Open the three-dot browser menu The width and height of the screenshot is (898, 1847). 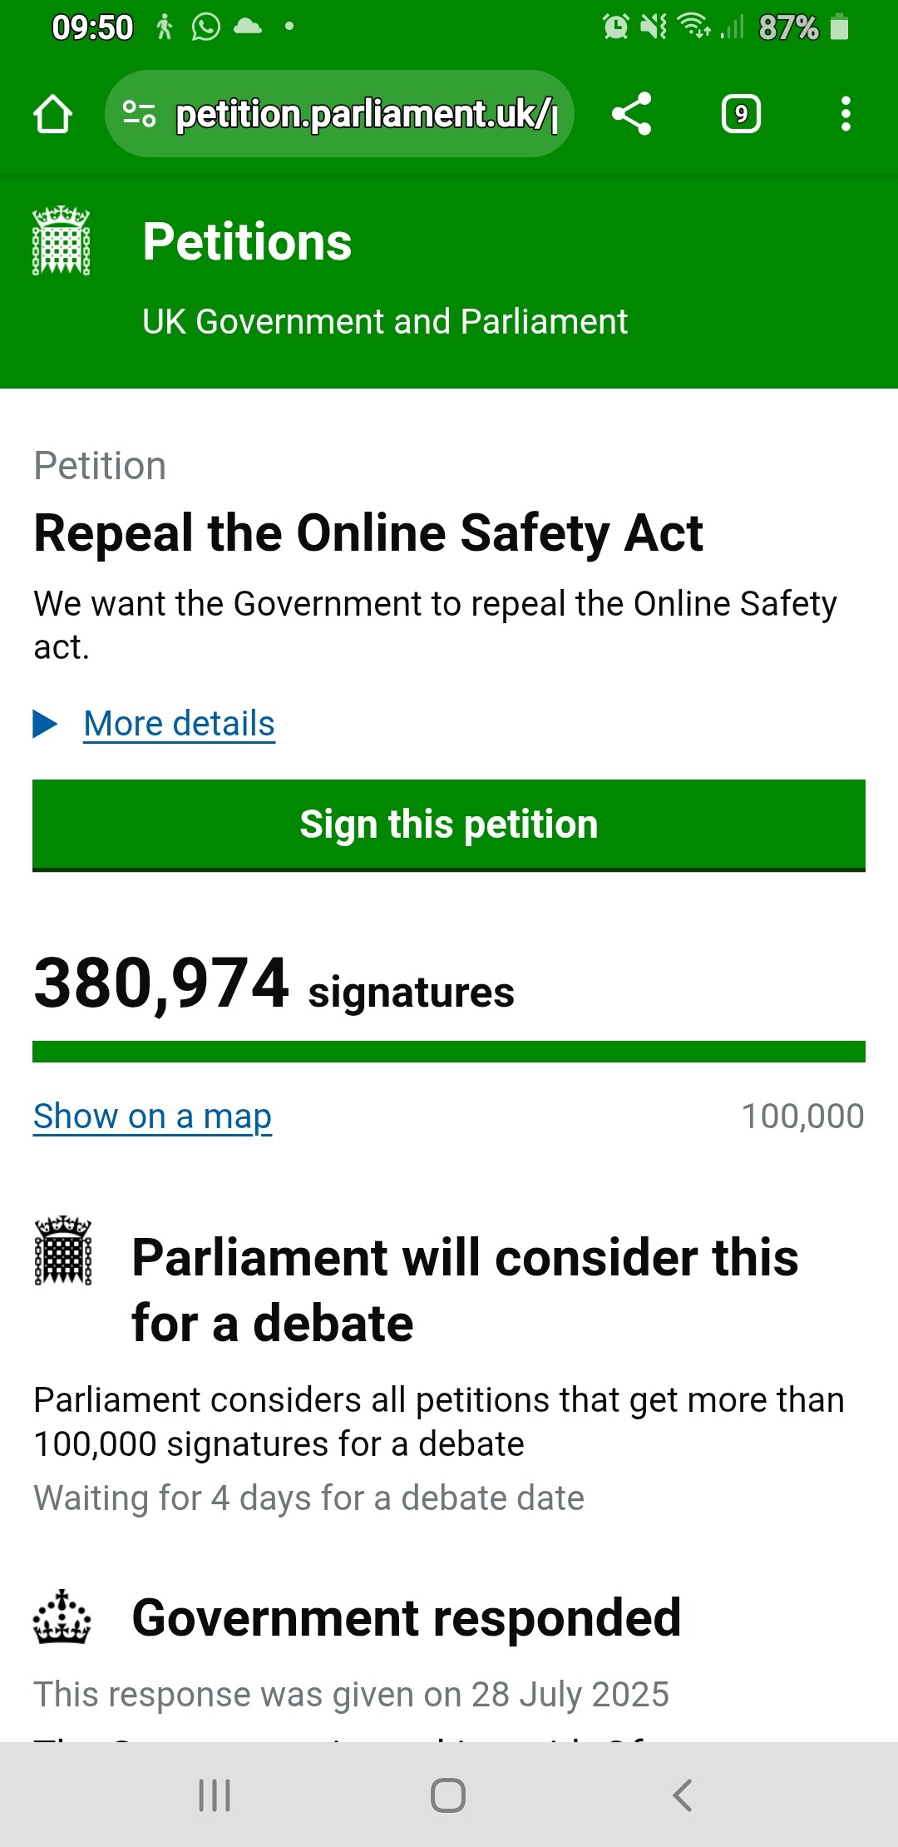click(846, 114)
